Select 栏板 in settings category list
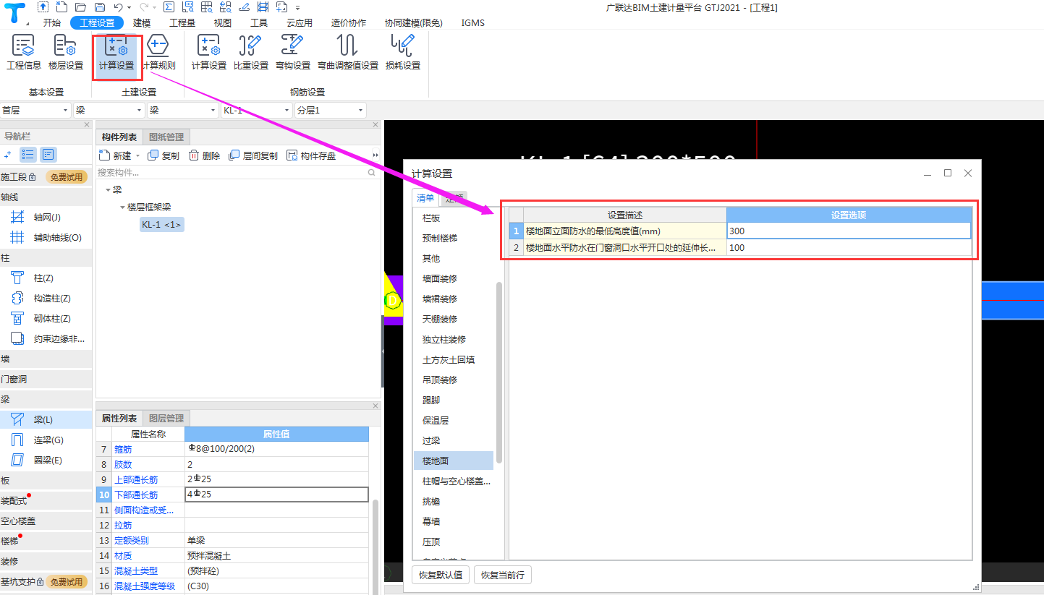The image size is (1044, 595). 431,218
